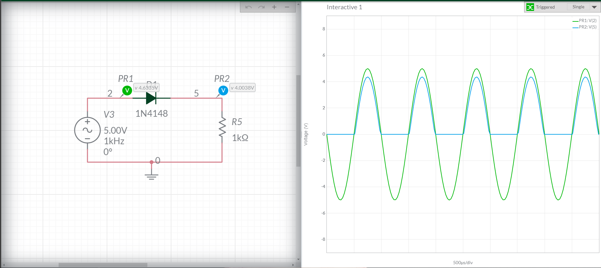The image size is (601, 268).
Task: Select the V3 AC voltage source symbol
Action: coord(87,130)
